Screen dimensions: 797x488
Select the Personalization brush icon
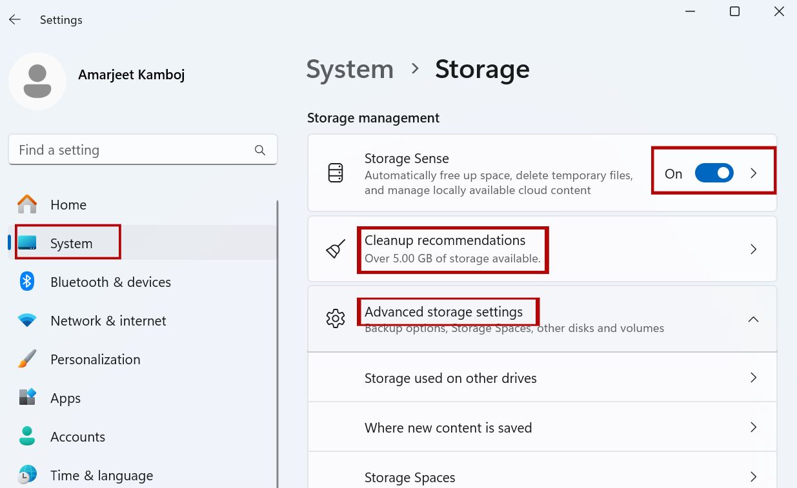[27, 359]
